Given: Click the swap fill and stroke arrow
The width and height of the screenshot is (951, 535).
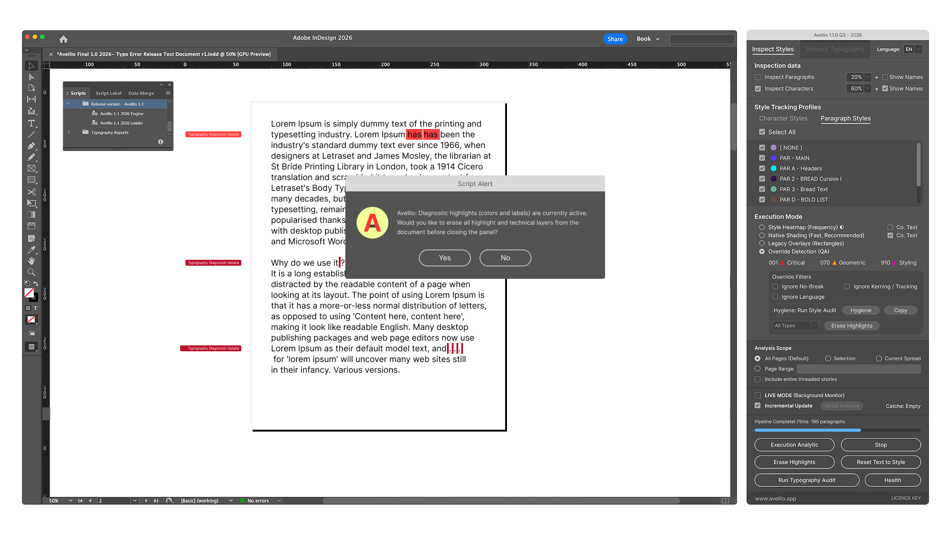Looking at the screenshot, I should point(36,284).
